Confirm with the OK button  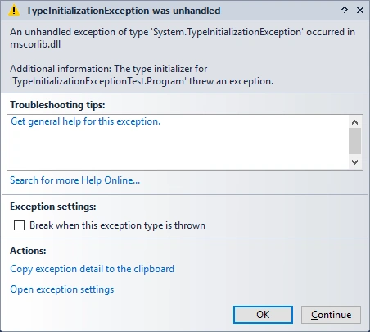[263, 315]
